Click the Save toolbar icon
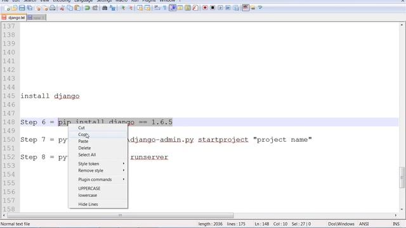Image resolution: width=406 pixels, height=228 pixels. [x=22, y=8]
